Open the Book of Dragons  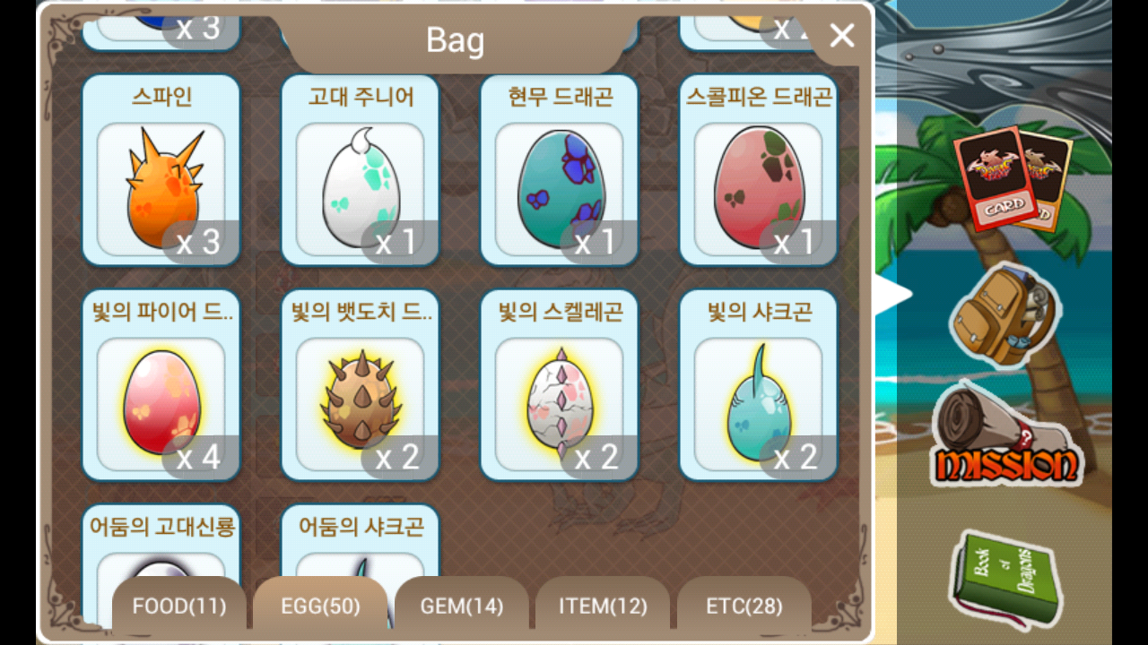pyautogui.click(x=1004, y=580)
